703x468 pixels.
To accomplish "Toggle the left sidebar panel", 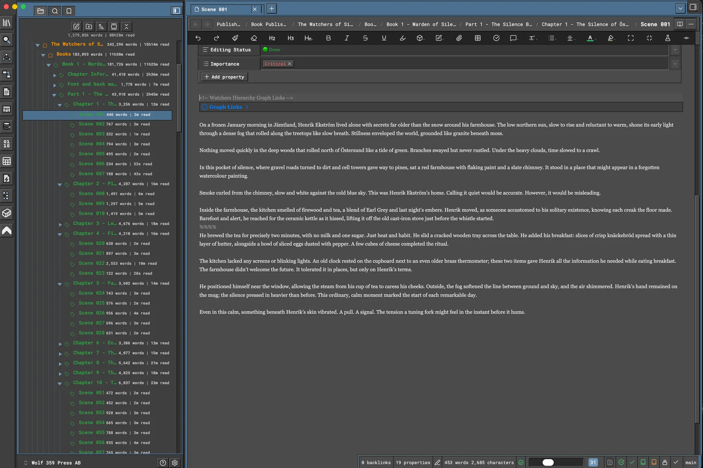I will click(x=176, y=11).
